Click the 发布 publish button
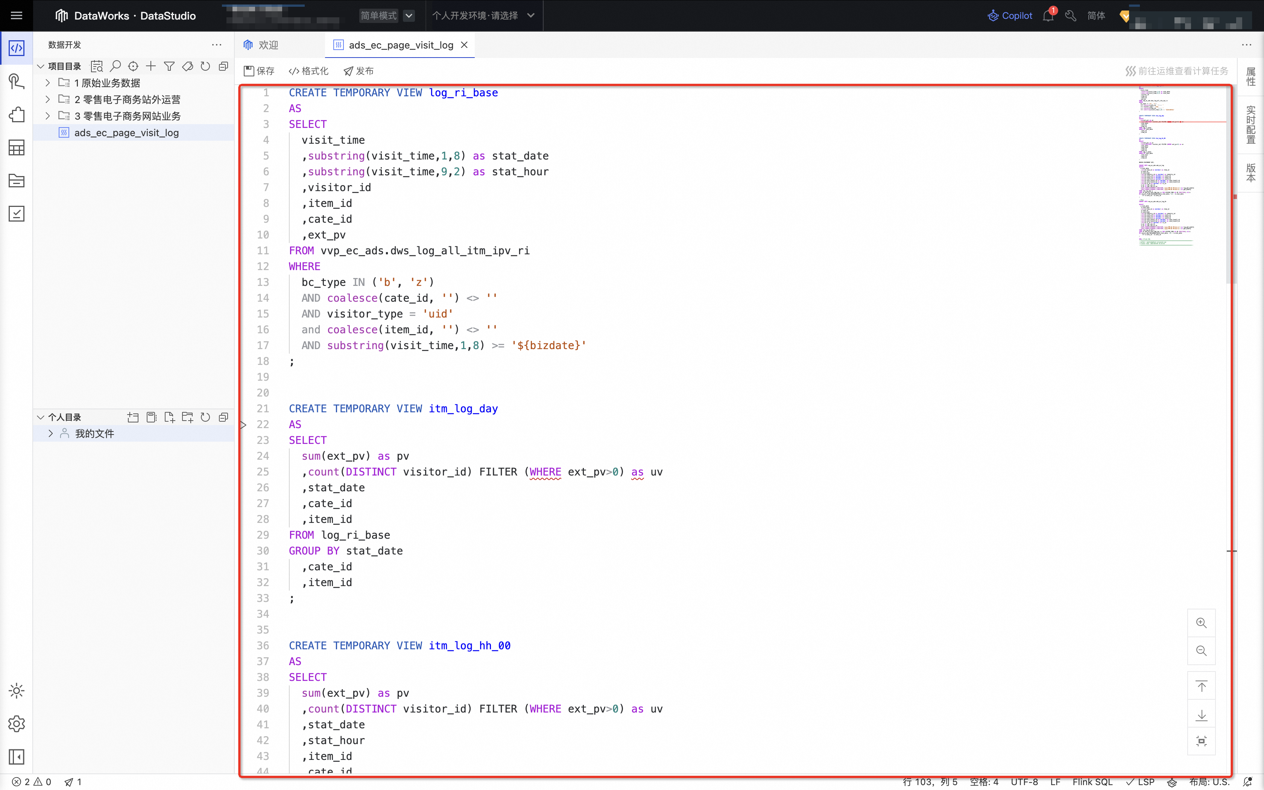Viewport: 1264px width, 790px height. 358,71
